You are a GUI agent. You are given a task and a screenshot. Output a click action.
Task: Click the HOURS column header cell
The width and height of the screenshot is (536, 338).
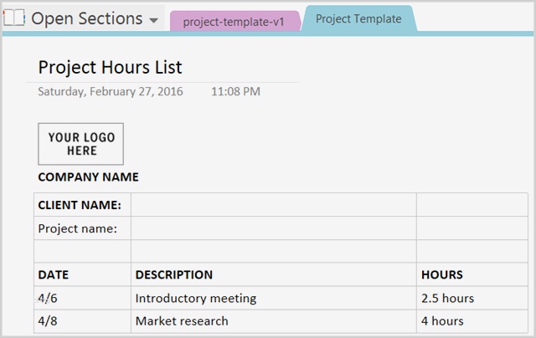pyautogui.click(x=472, y=274)
